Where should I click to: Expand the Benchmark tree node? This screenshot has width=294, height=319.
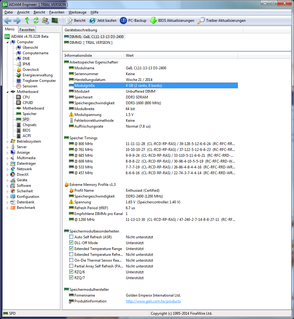pos(8,208)
